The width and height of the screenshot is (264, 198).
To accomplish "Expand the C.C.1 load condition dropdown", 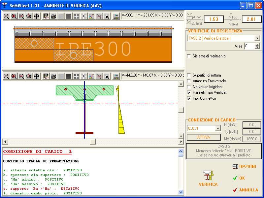I will coord(218,128).
